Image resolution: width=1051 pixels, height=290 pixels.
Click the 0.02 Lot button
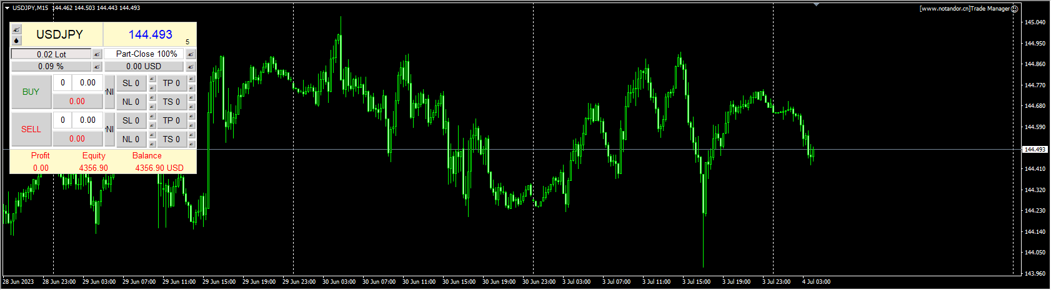(x=51, y=54)
